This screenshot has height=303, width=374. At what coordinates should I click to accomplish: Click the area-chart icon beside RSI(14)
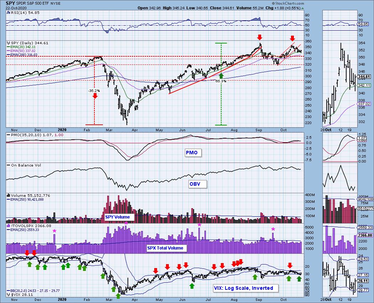click(9, 13)
